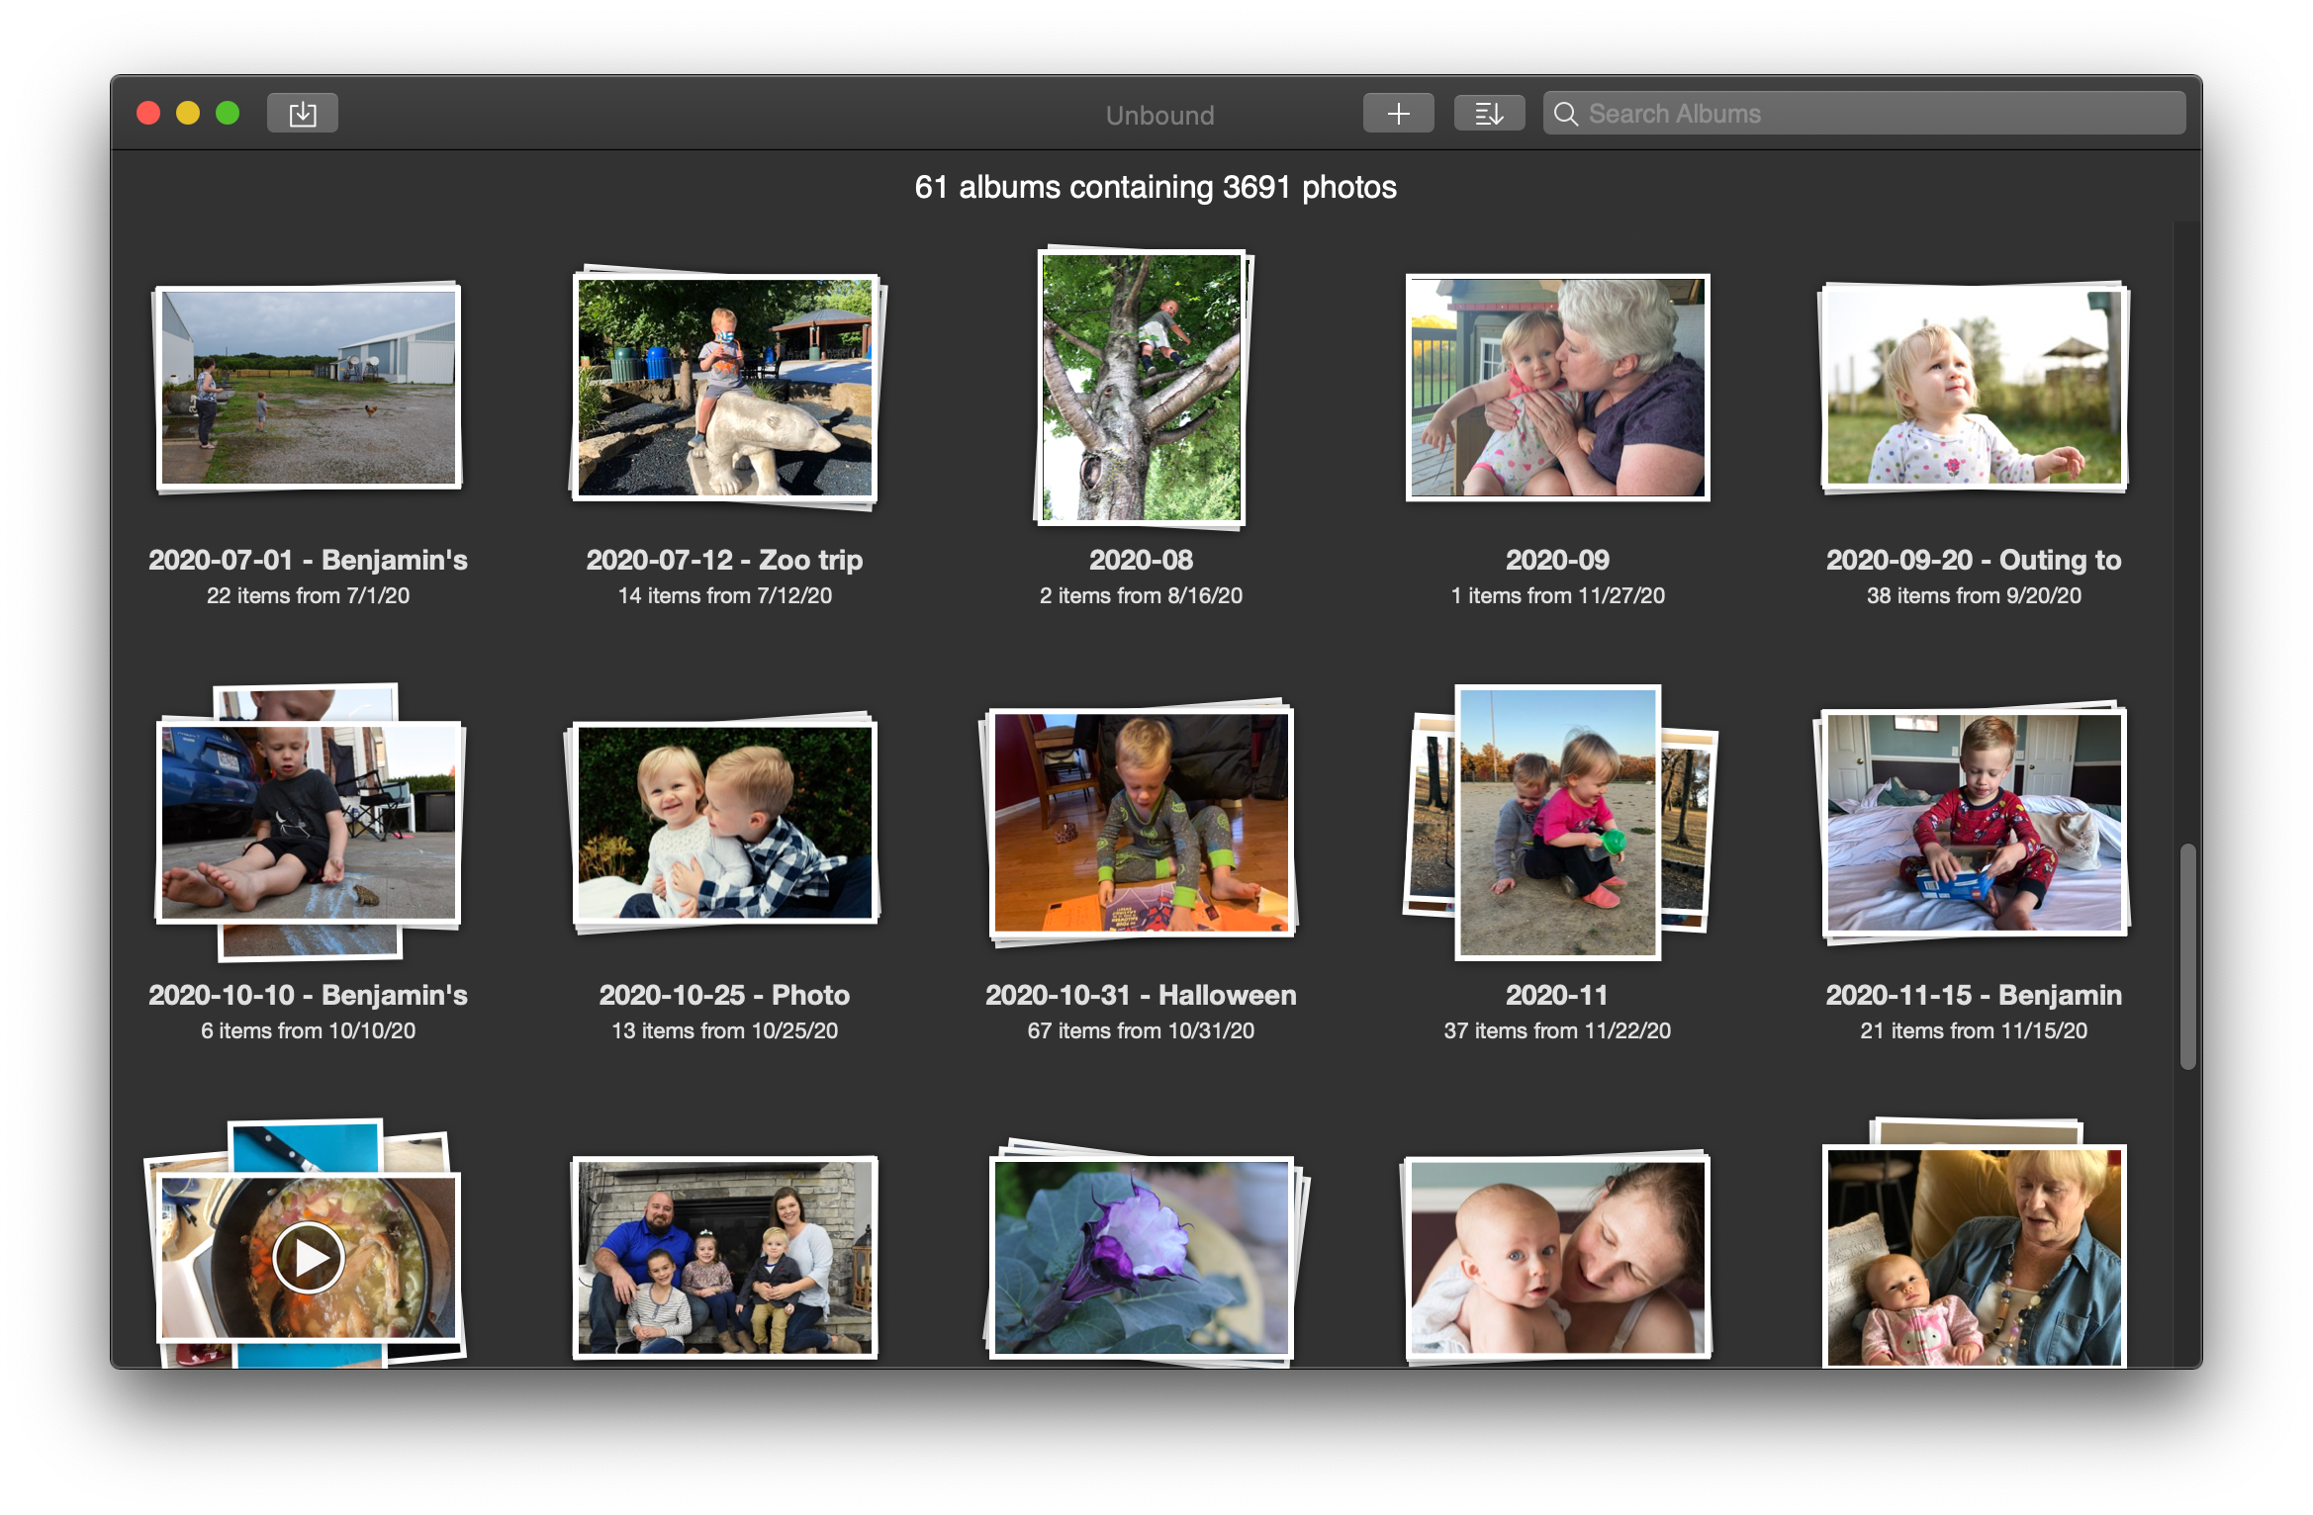2313x1515 pixels.
Task: Click the 2020-09-20 Outing album title
Action: pyautogui.click(x=1973, y=561)
